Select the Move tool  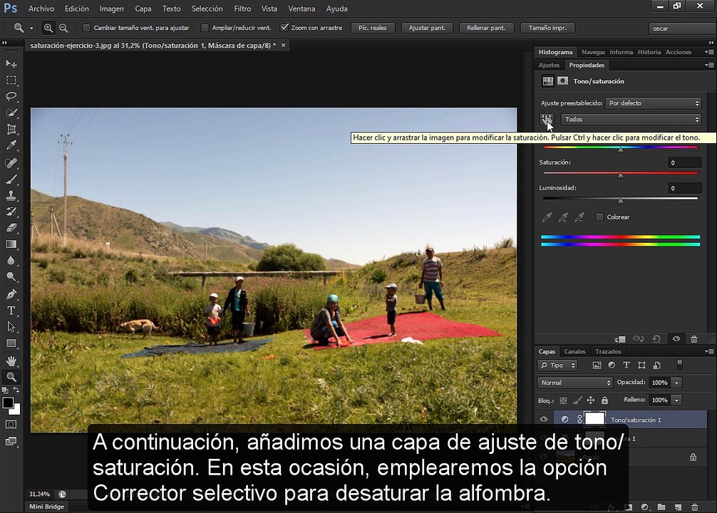[x=11, y=63]
